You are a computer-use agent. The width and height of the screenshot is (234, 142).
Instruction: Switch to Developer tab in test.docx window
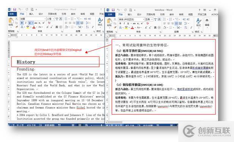click(202, 14)
